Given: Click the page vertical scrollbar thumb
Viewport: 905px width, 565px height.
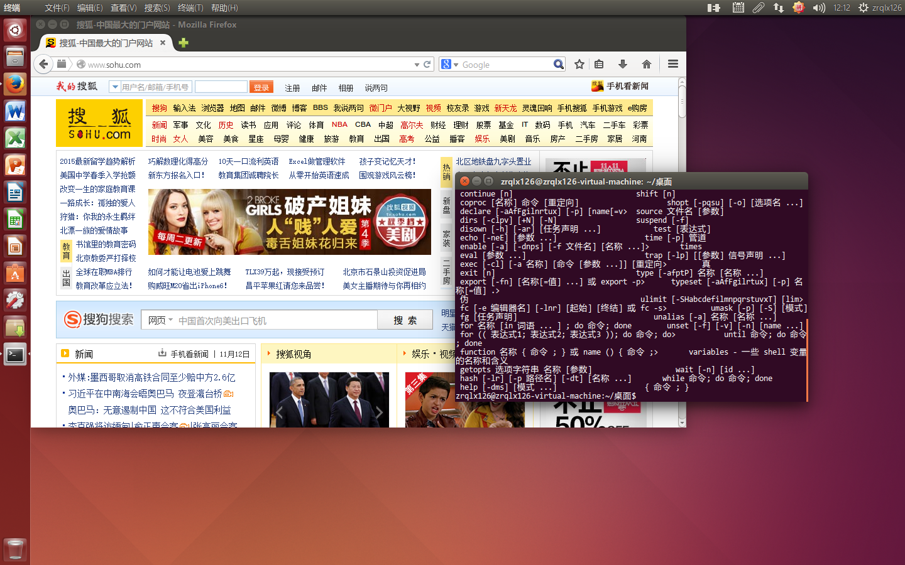Looking at the screenshot, I should click(682, 102).
